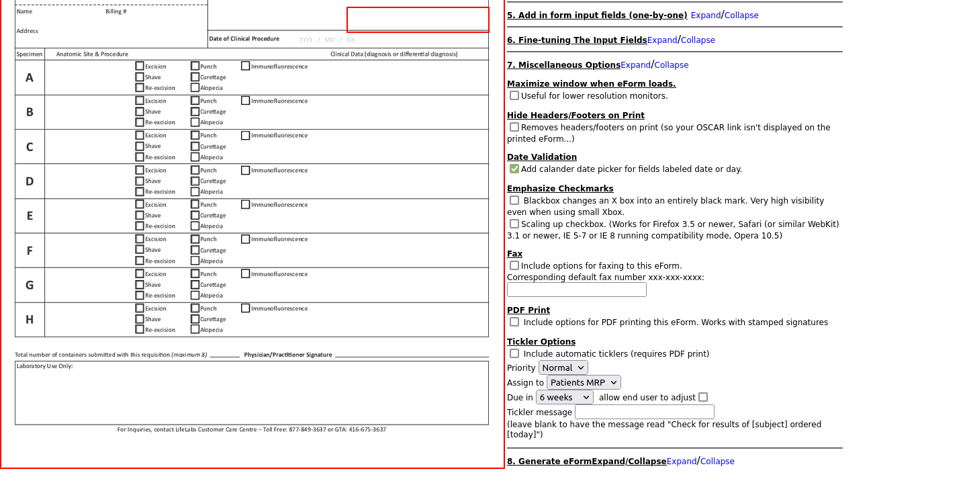Click the default fax number input field
This screenshot has width=967, height=481.
pos(576,290)
